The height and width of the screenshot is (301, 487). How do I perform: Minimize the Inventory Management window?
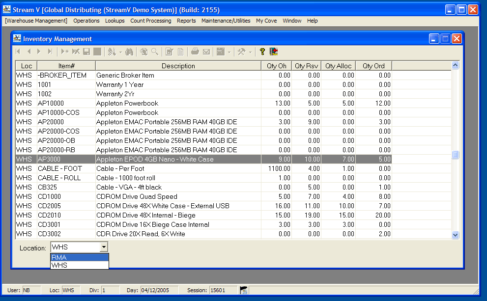click(434, 39)
